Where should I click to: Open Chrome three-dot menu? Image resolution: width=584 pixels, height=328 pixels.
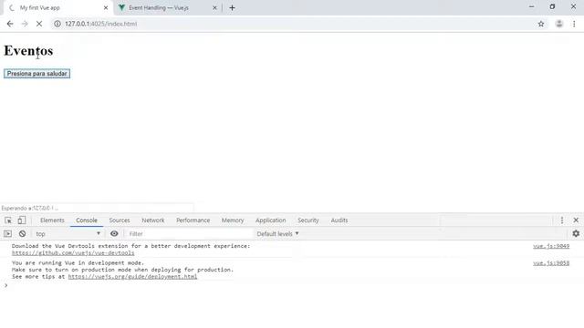(x=574, y=24)
